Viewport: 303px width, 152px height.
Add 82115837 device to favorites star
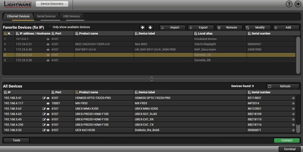tap(293, 98)
